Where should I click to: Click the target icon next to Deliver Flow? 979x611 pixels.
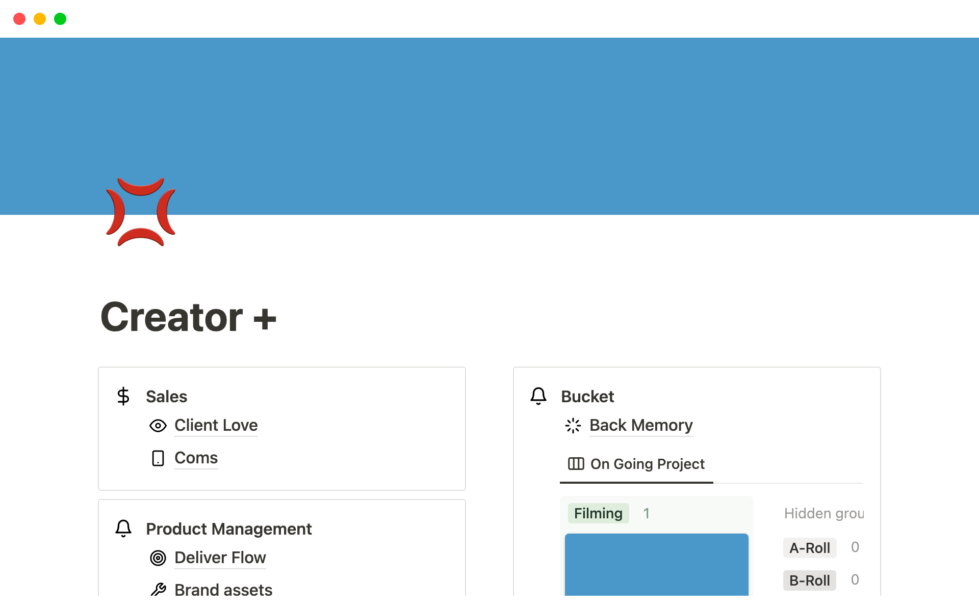pos(158,558)
